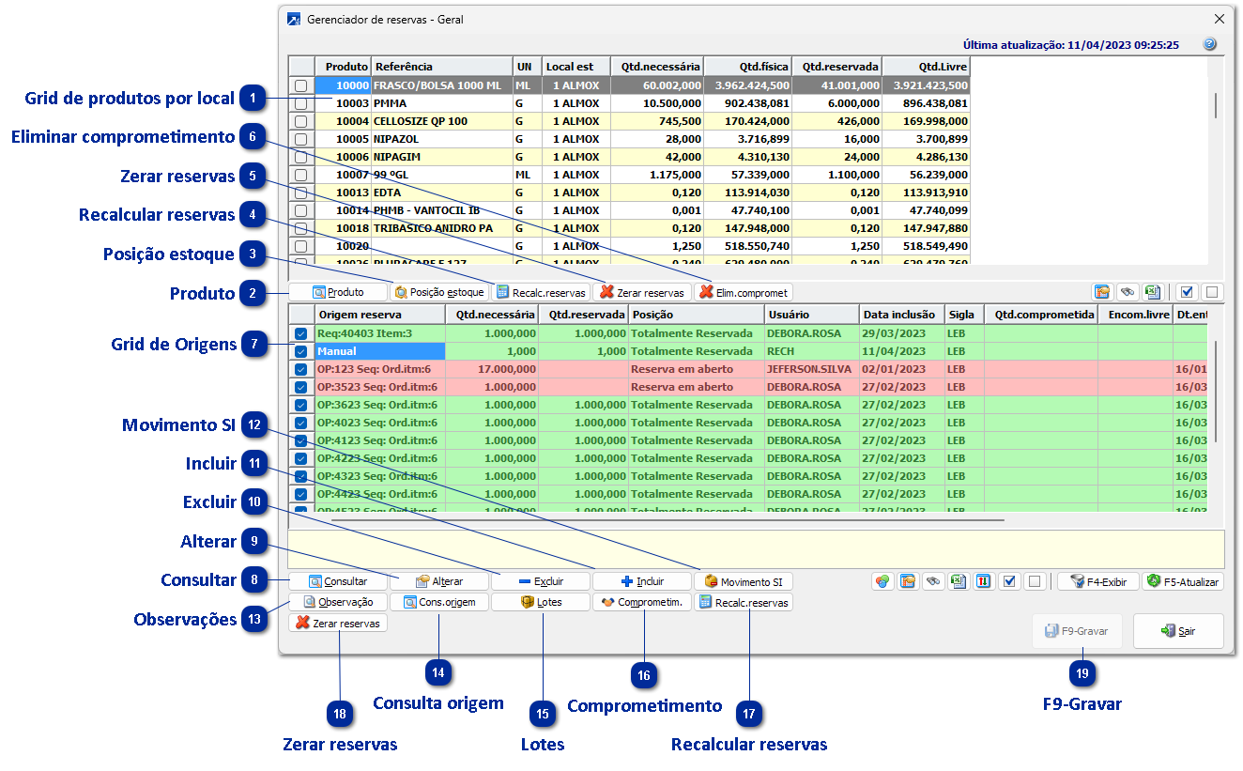Click Recalc.reservas beside Posição estoque
This screenshot has width=1243, height=771.
[x=541, y=292]
